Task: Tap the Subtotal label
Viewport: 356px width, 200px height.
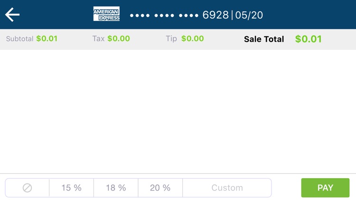Action: [19, 39]
